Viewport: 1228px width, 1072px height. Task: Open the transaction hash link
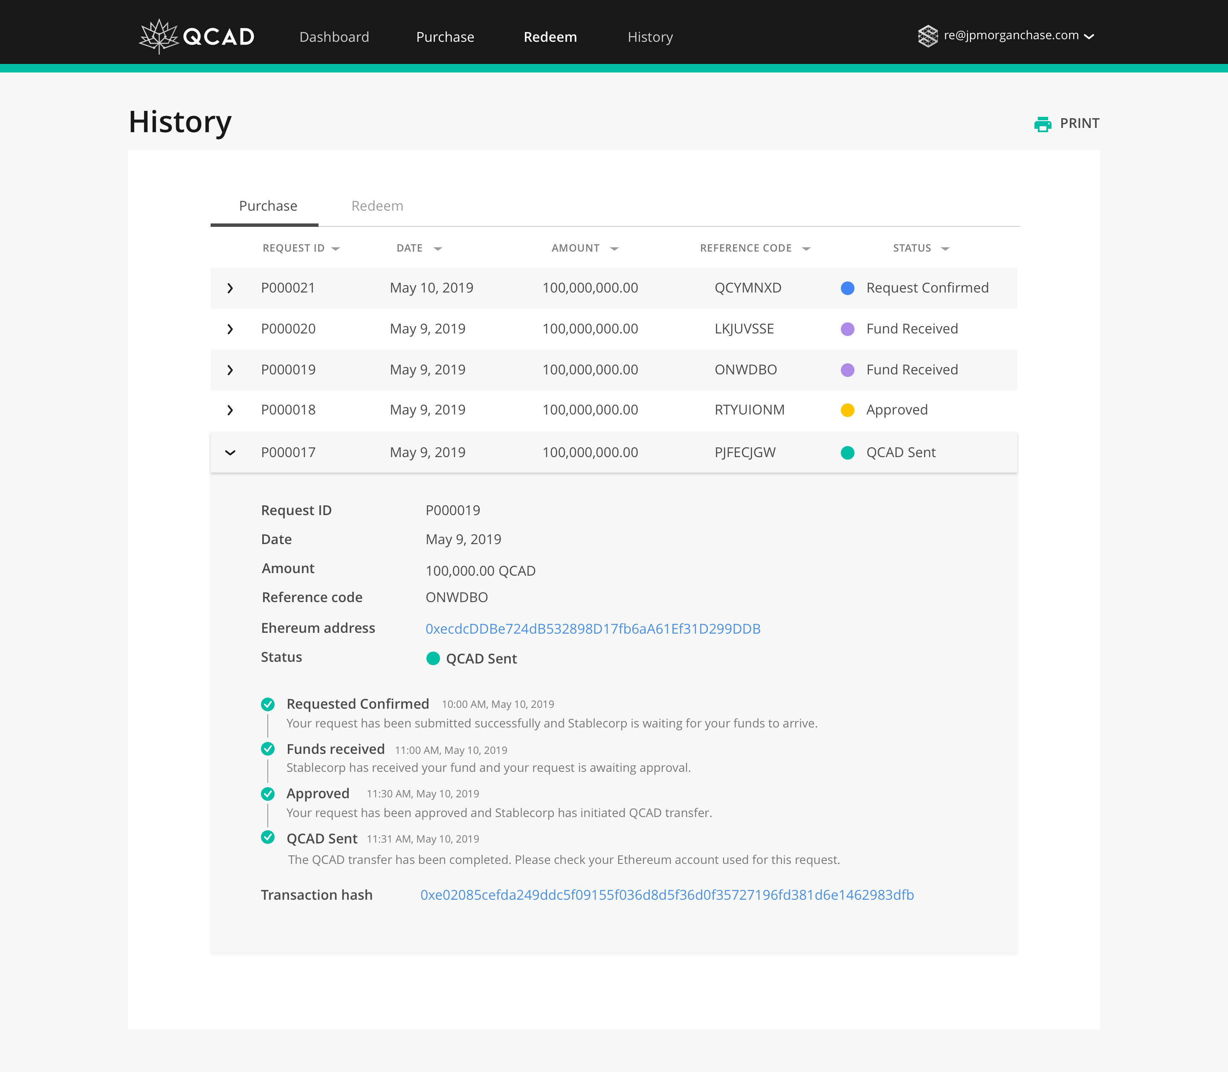[x=667, y=895]
